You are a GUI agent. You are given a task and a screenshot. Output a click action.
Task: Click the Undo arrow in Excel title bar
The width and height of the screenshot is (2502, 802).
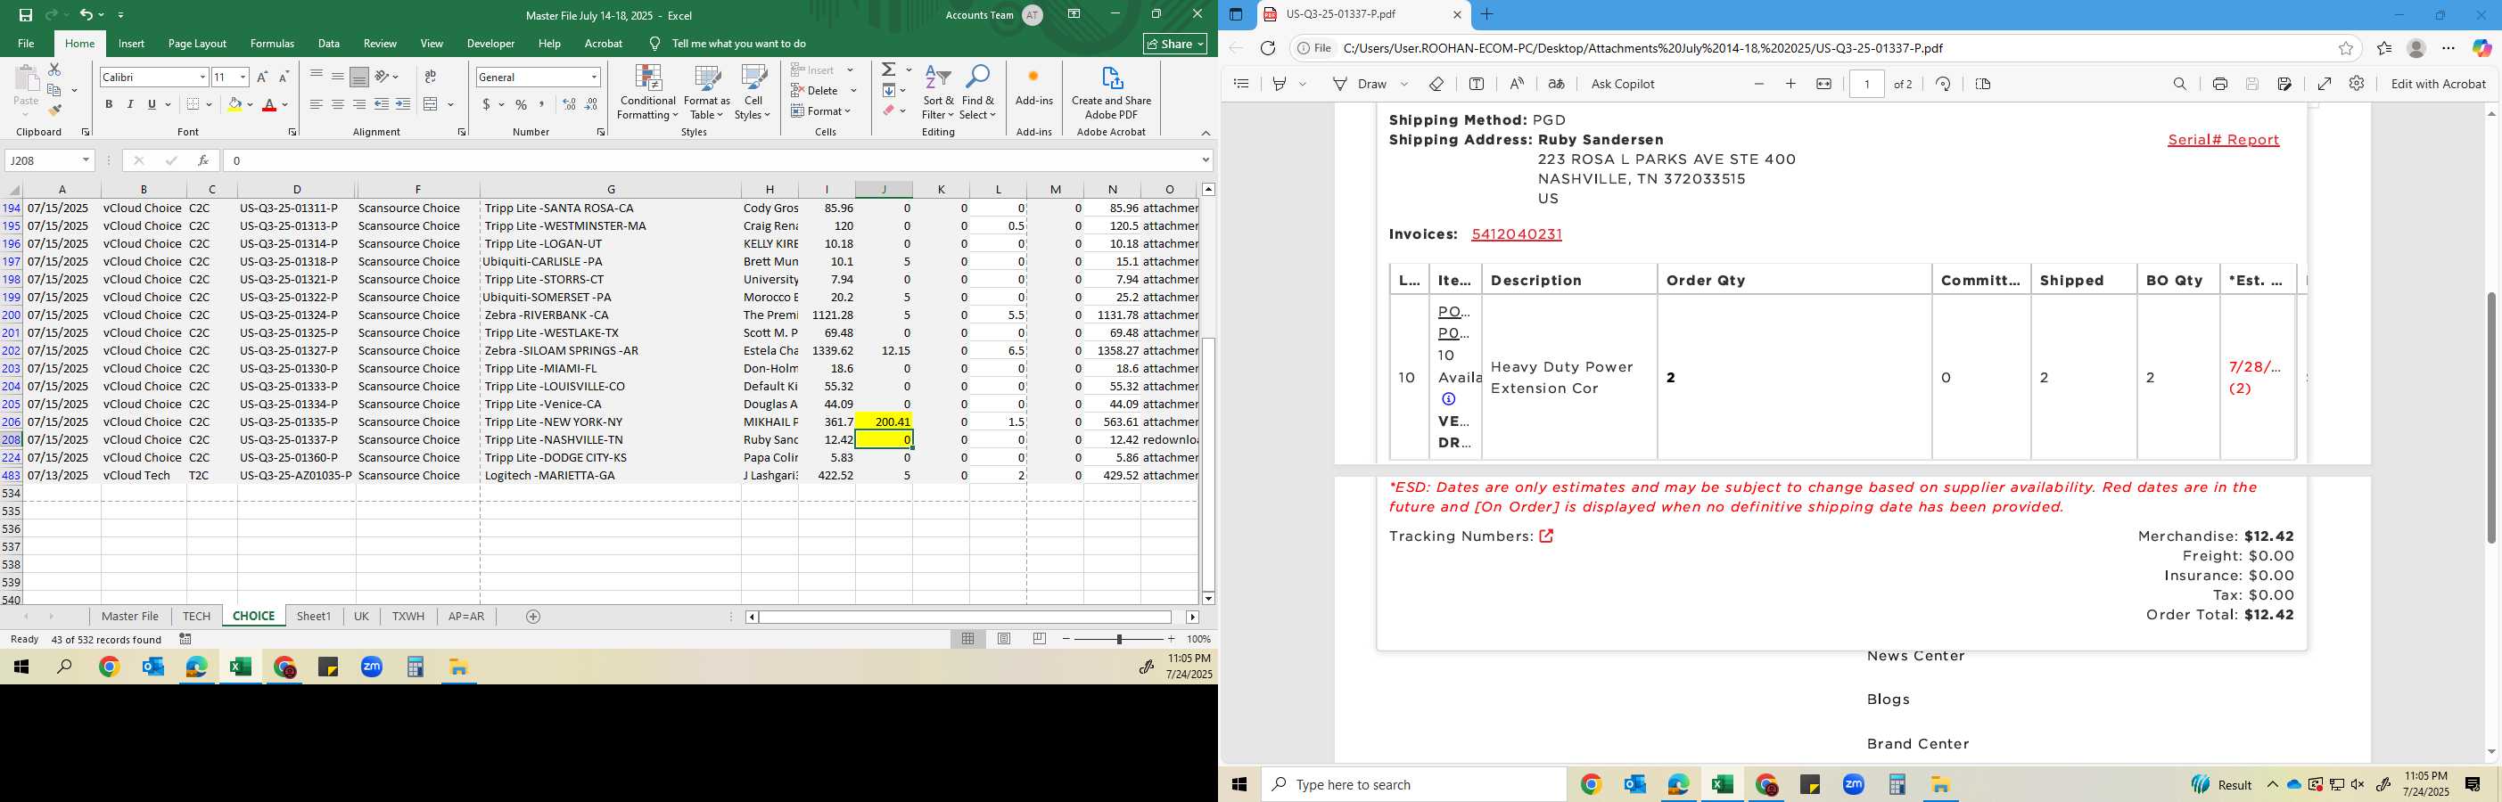(x=86, y=14)
